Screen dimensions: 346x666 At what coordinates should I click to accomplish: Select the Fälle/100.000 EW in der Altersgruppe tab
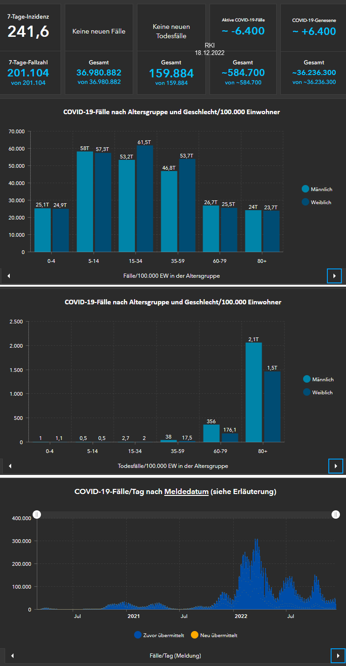pos(171,276)
